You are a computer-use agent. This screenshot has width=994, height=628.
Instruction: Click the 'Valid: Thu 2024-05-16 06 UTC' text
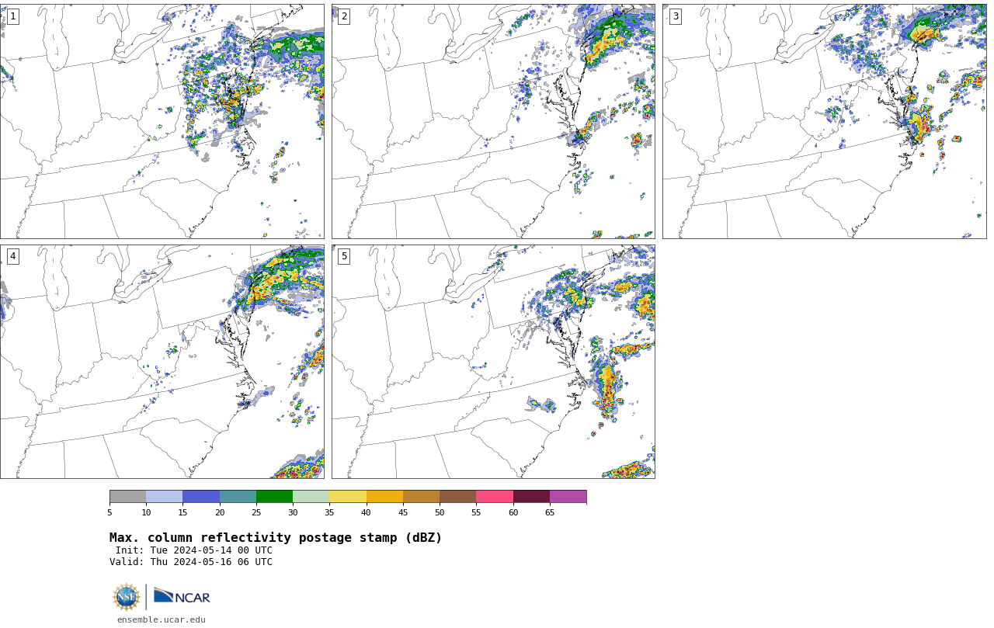pos(191,562)
